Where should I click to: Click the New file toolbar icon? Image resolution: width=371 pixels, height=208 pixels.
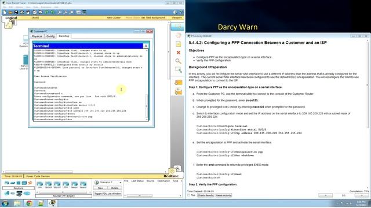pyautogui.click(x=5, y=12)
